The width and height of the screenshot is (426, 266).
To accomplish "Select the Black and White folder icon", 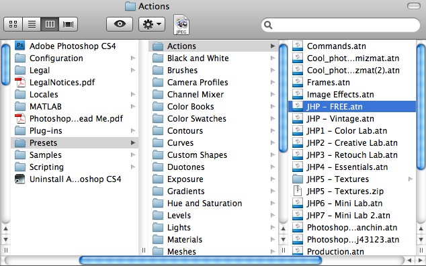I will coord(158,58).
